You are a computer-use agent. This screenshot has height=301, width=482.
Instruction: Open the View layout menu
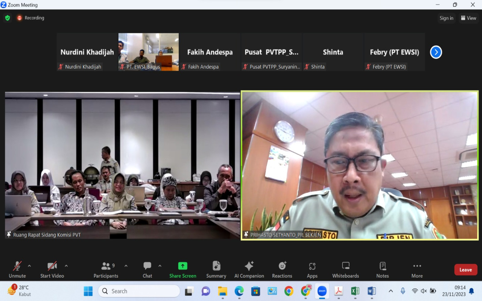point(468,18)
